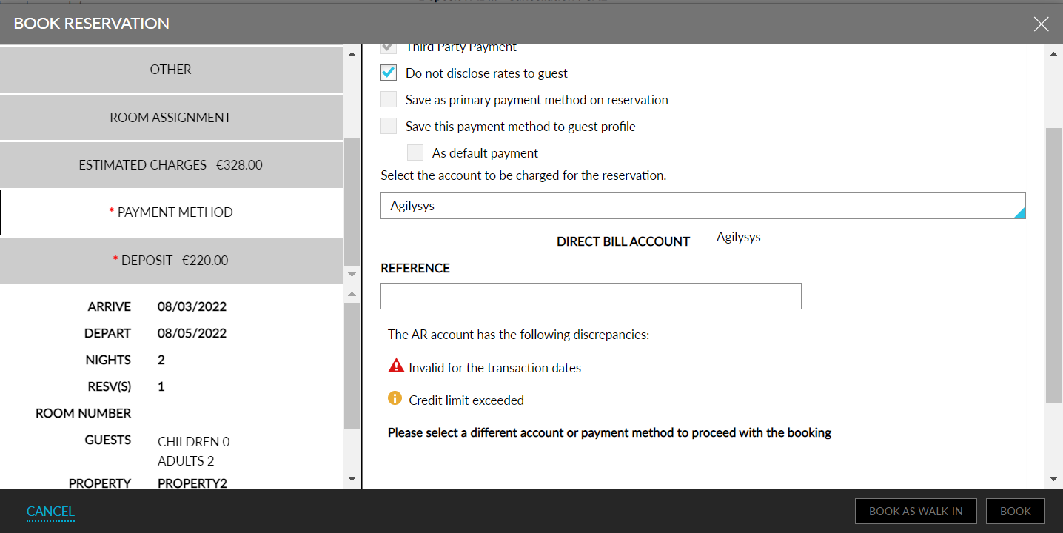
Task: Click down arrow of reservation summary scrollbar
Action: click(x=352, y=480)
